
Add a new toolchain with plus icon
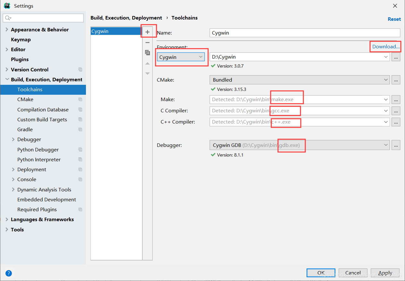pos(148,32)
